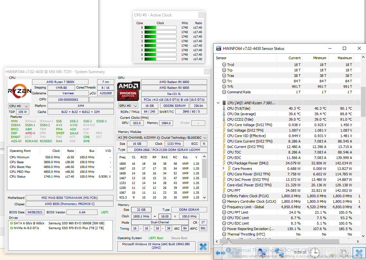Click the MSI MAG B550 TOMAHAWK motherboard field
This screenshot has width=366, height=260.
(69, 198)
